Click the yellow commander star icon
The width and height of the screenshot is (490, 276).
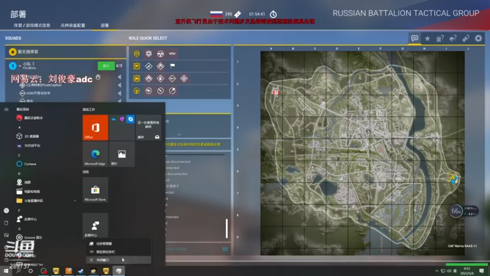pos(12,52)
